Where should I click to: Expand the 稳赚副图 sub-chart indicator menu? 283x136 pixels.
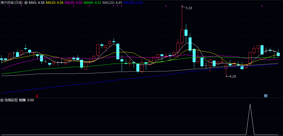(x=2, y=100)
